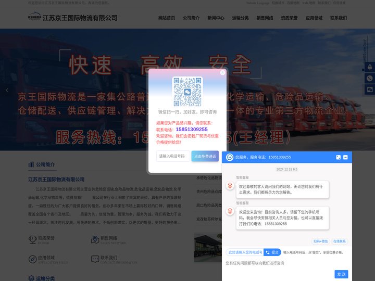375x281 pixels.
Task: Click the 百度地图 top bar link
Action: point(293,3)
